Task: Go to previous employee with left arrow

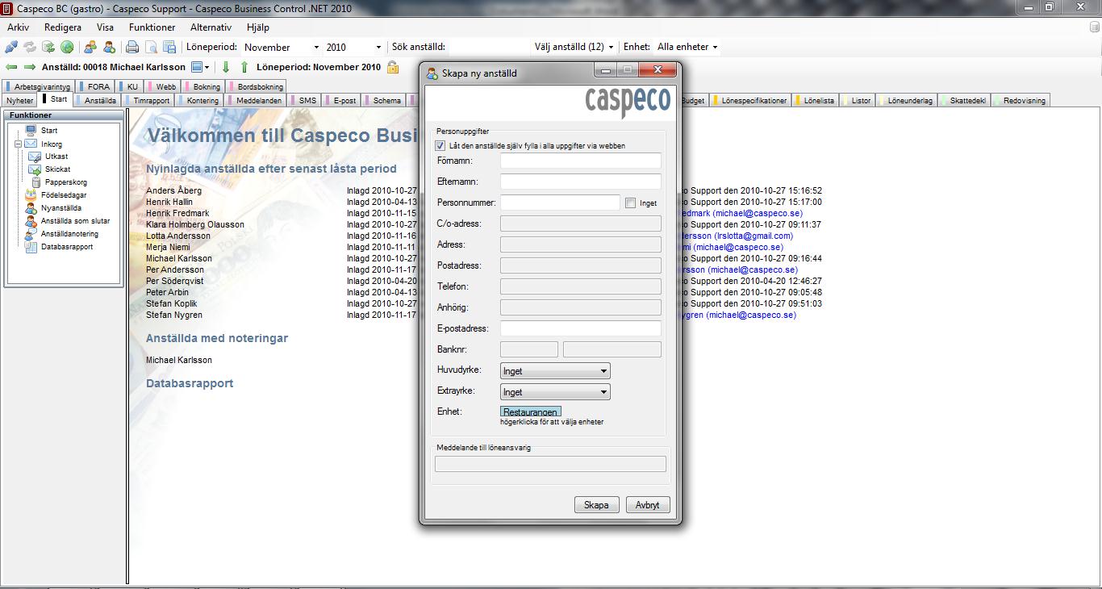Action: 11,67
